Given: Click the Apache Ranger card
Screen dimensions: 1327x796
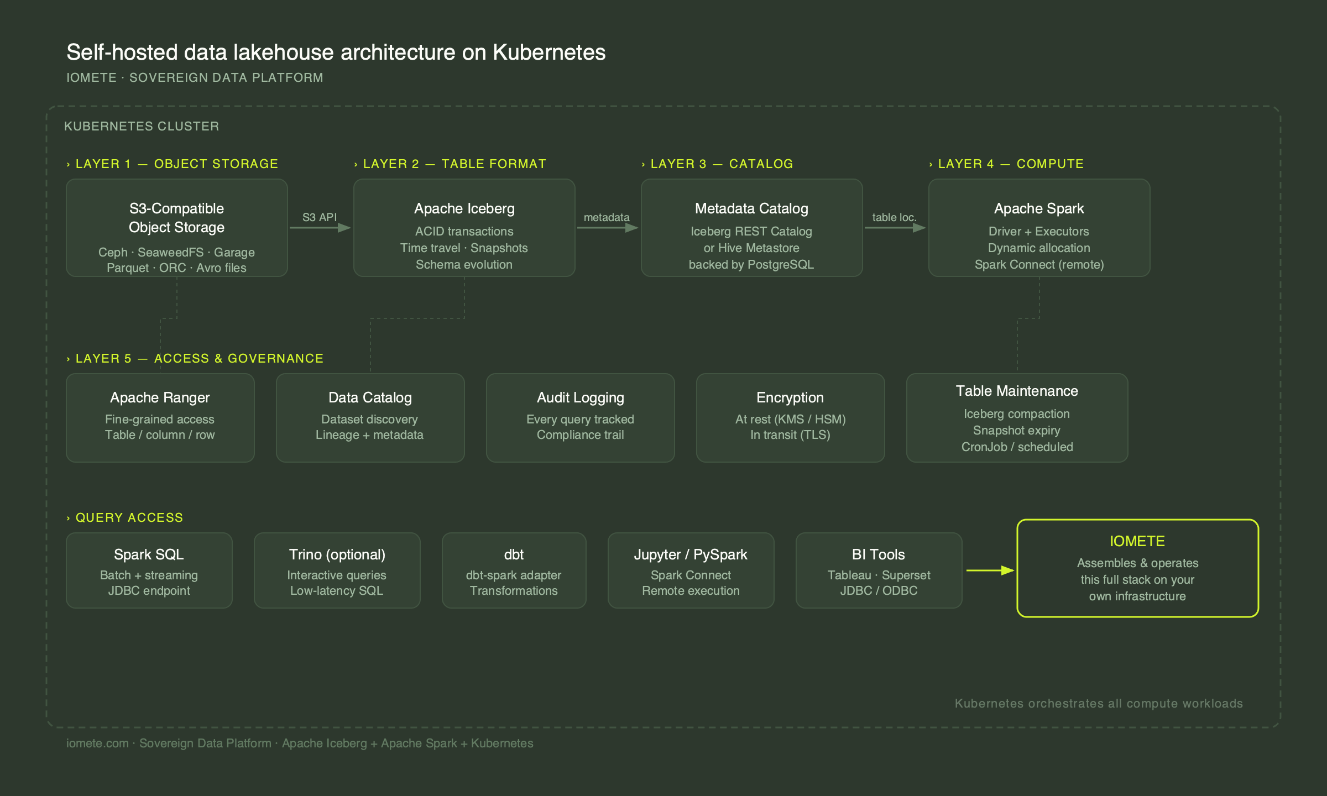Looking at the screenshot, I should [x=160, y=418].
